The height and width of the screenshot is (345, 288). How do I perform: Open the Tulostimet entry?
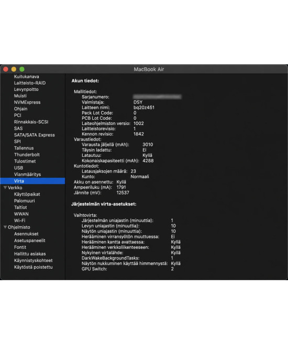tap(25, 161)
